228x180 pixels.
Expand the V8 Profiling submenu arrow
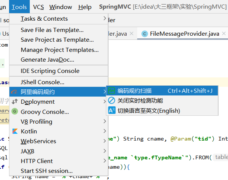[104, 121]
